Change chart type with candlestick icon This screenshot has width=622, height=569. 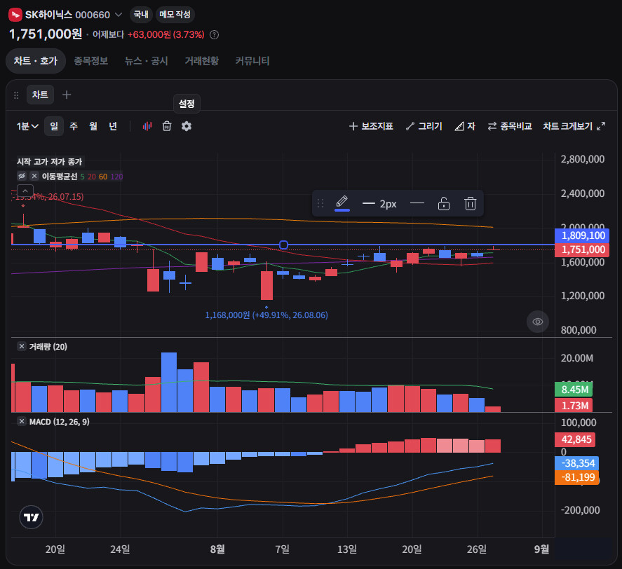coord(147,126)
